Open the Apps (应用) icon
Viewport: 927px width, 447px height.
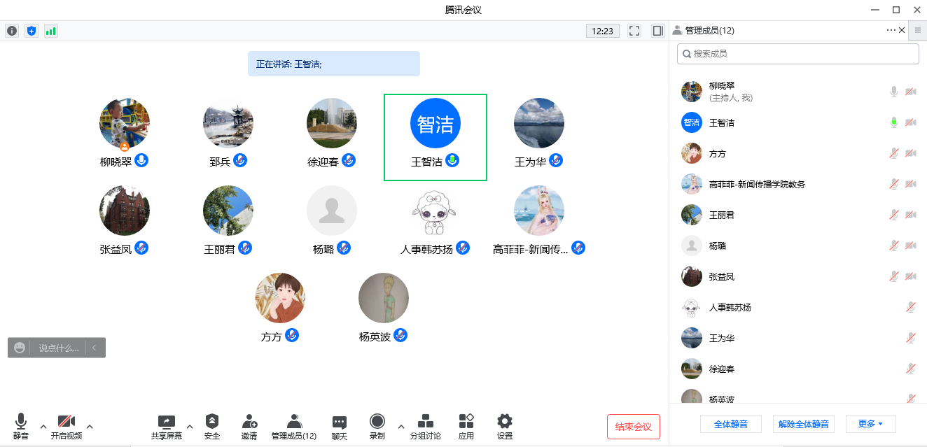466,426
